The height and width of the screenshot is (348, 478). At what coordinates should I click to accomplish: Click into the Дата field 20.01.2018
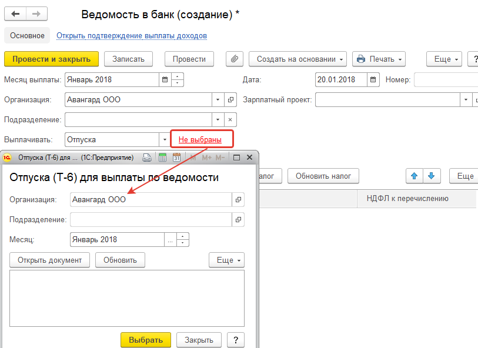pos(341,79)
